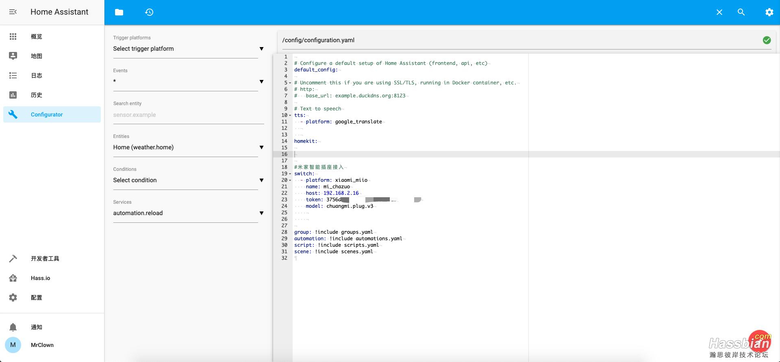Click base_url example.duckdns.org comment line
This screenshot has width=780, height=362.
[x=350, y=96]
